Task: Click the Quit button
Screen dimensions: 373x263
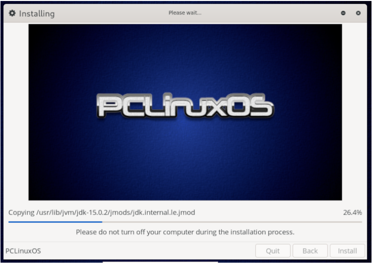Action: pyautogui.click(x=273, y=251)
